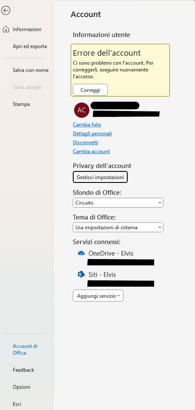Open the Tema di Office dropdown
Image resolution: width=195 pixels, height=410 pixels.
point(118,228)
